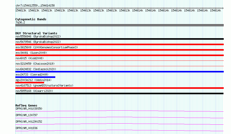
Task: Open nsv5556846 (ByrskaBishop2022) variant label
Action: tap(38, 36)
